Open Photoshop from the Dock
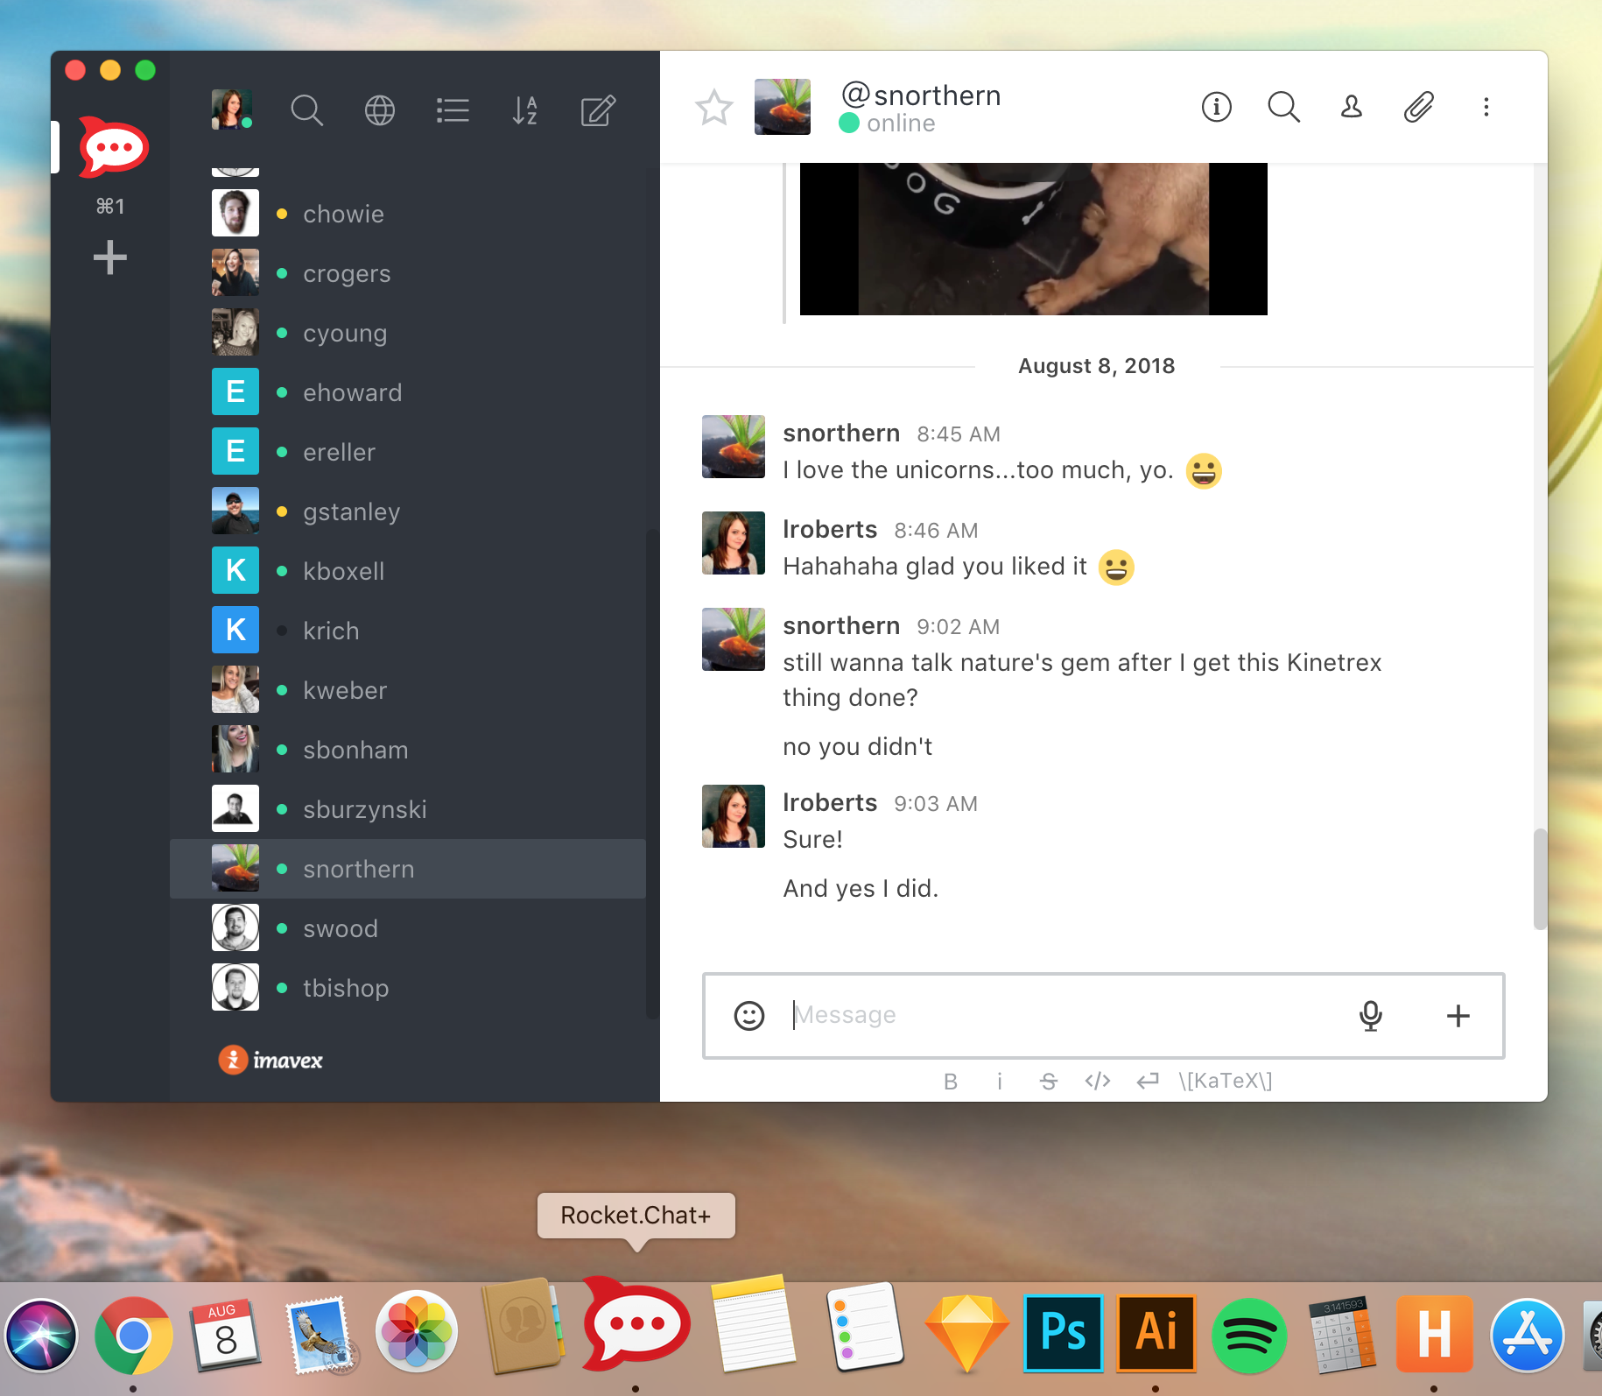 [x=1064, y=1333]
